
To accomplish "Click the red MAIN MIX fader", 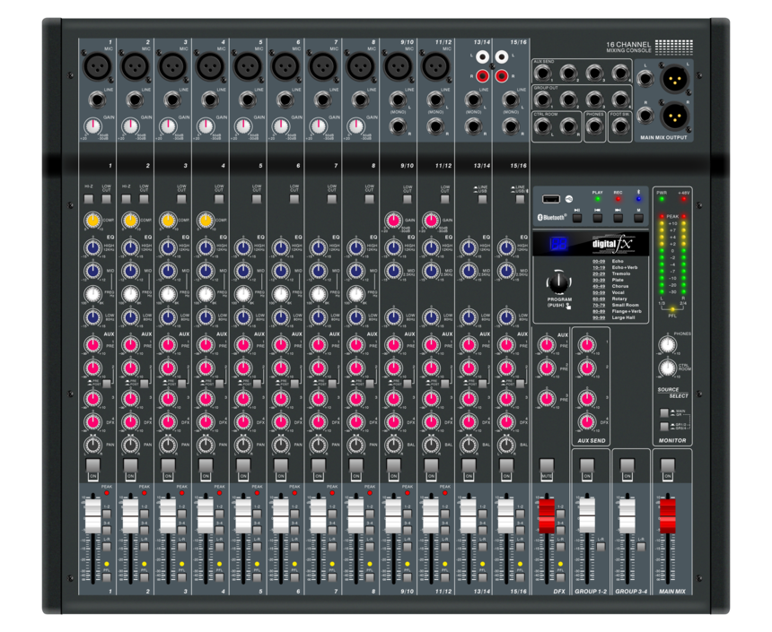I will tap(668, 515).
